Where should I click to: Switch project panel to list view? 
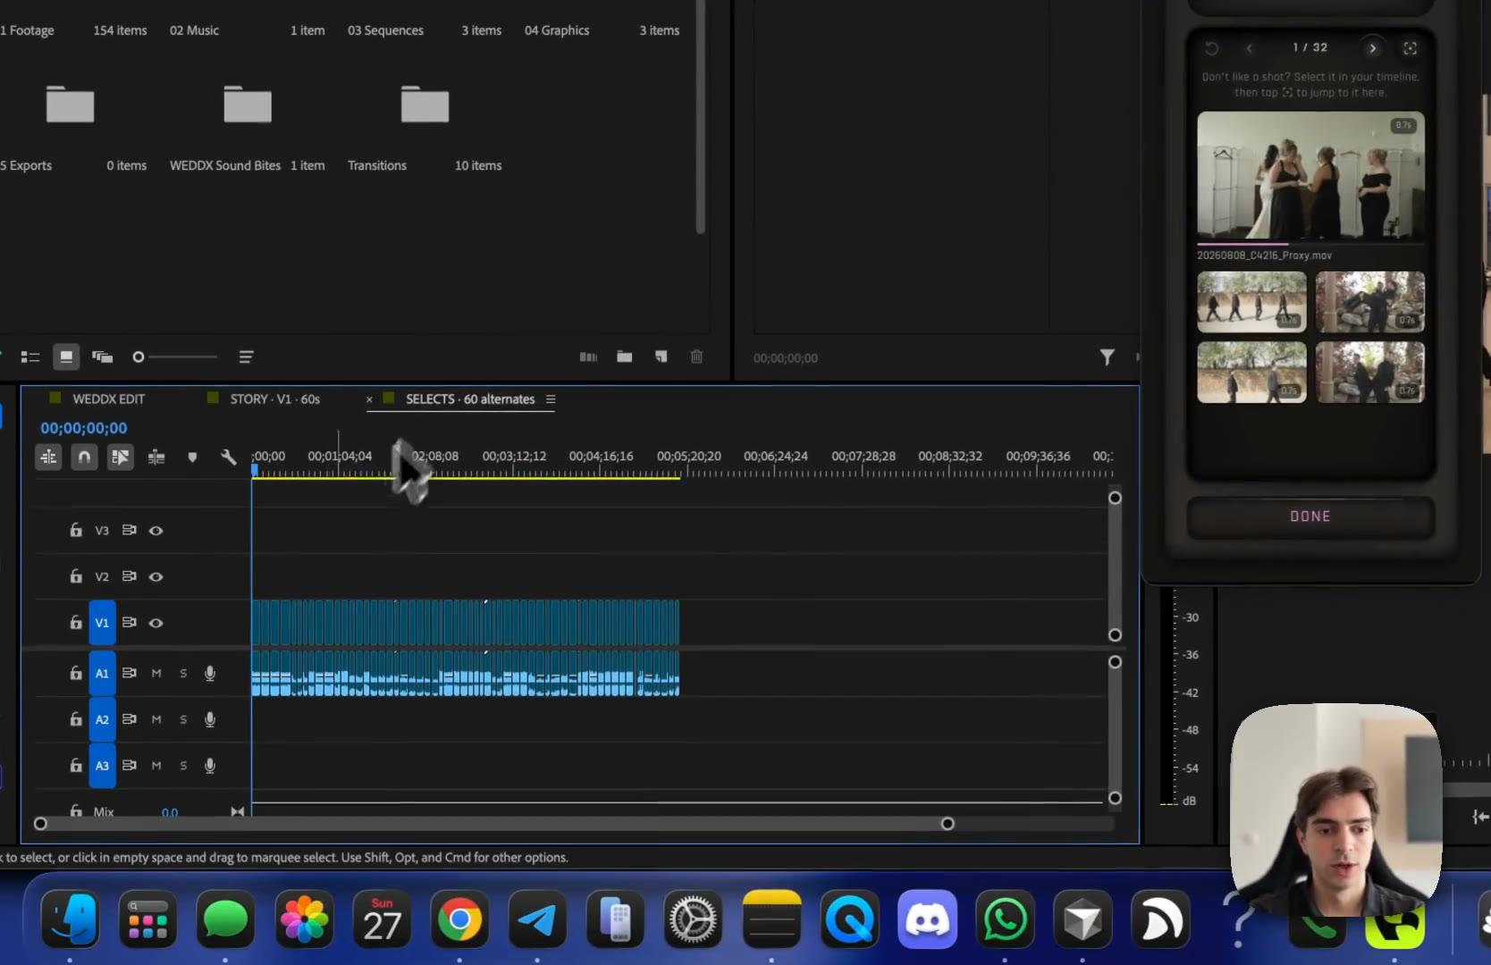point(30,357)
